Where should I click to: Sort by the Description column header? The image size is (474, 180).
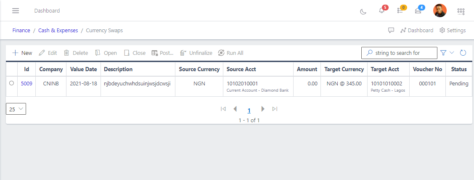(138, 69)
